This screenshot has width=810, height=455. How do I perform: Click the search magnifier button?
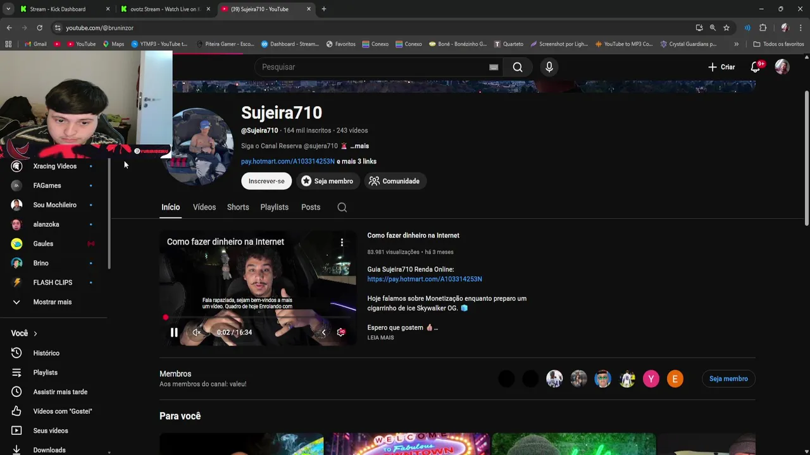click(518, 67)
